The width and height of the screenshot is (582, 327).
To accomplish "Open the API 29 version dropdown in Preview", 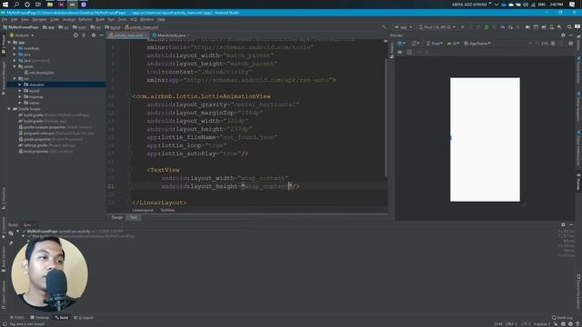I will click(453, 44).
